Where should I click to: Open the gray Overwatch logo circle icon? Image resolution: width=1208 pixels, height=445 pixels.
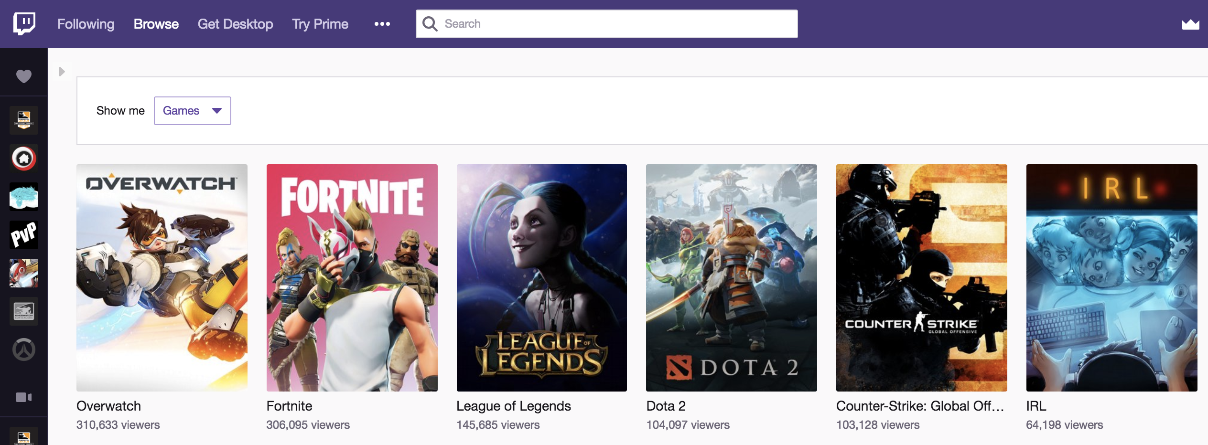[24, 350]
